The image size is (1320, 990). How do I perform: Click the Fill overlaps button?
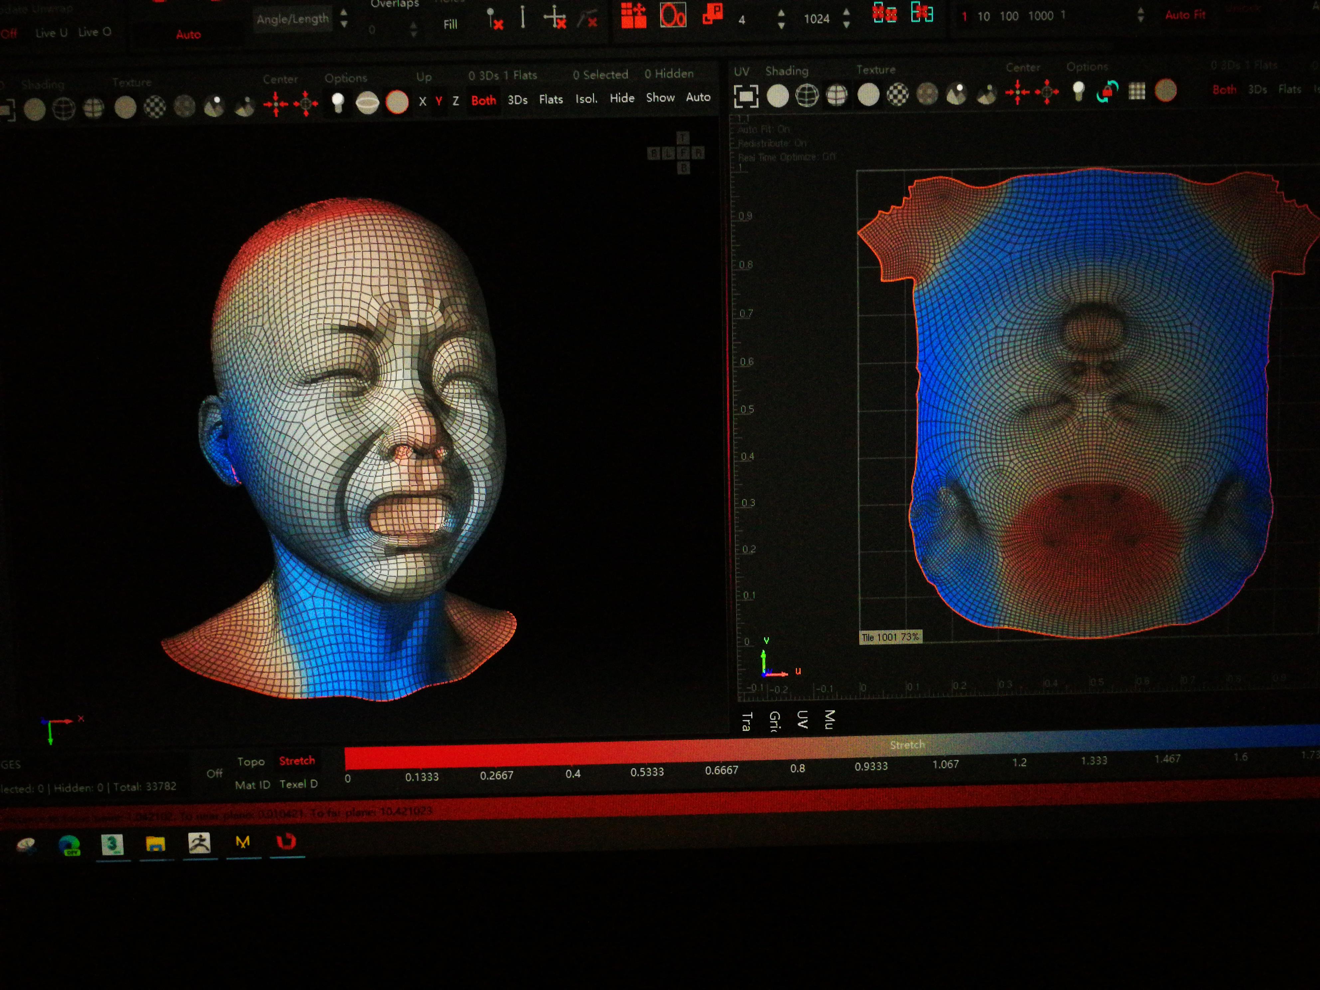pyautogui.click(x=450, y=25)
